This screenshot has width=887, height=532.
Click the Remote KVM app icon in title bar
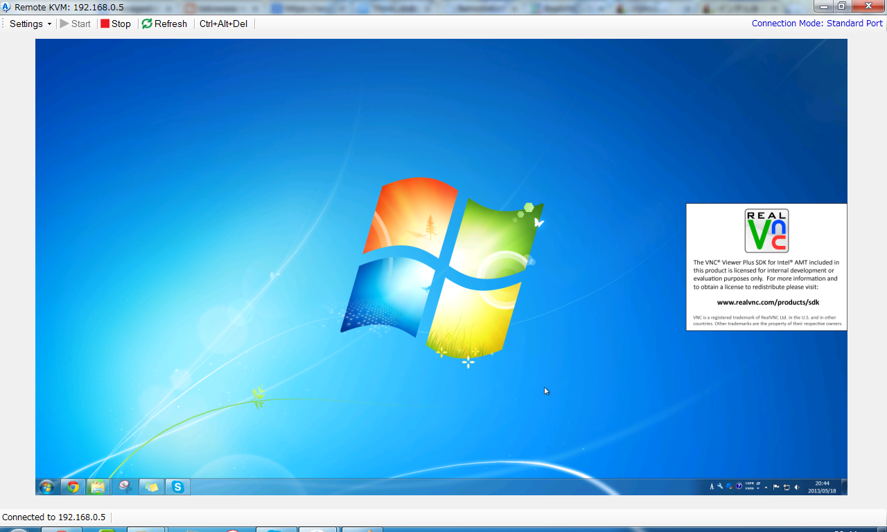(x=6, y=7)
